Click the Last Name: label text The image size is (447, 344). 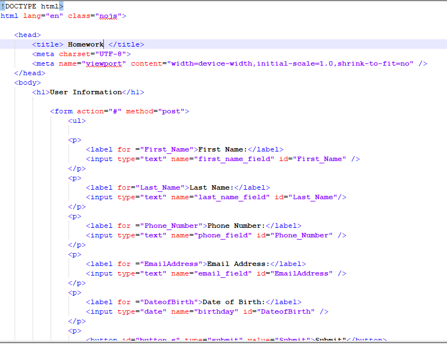pyautogui.click(x=212, y=187)
